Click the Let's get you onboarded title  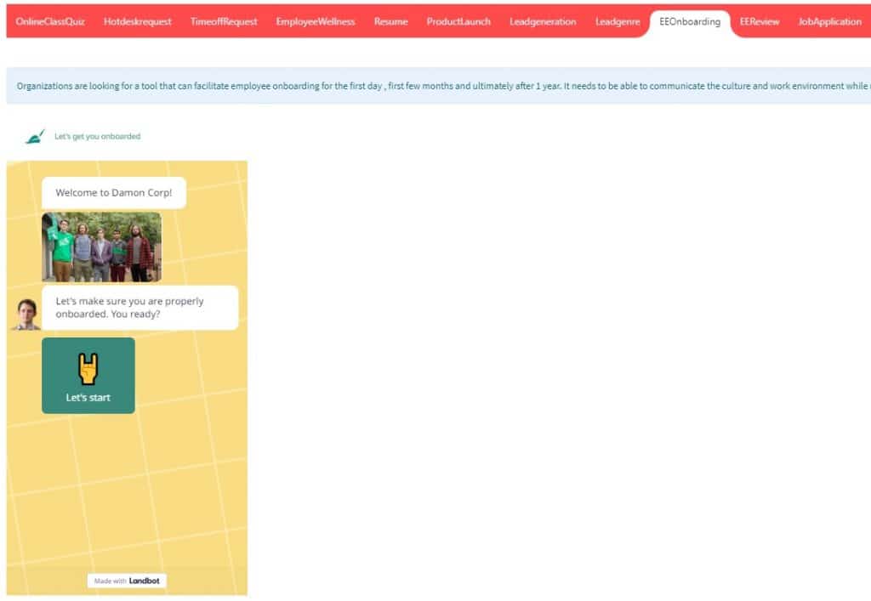[x=97, y=136]
